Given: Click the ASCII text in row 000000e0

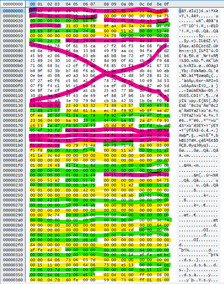Looking at the screenshot, I should click(198, 80).
